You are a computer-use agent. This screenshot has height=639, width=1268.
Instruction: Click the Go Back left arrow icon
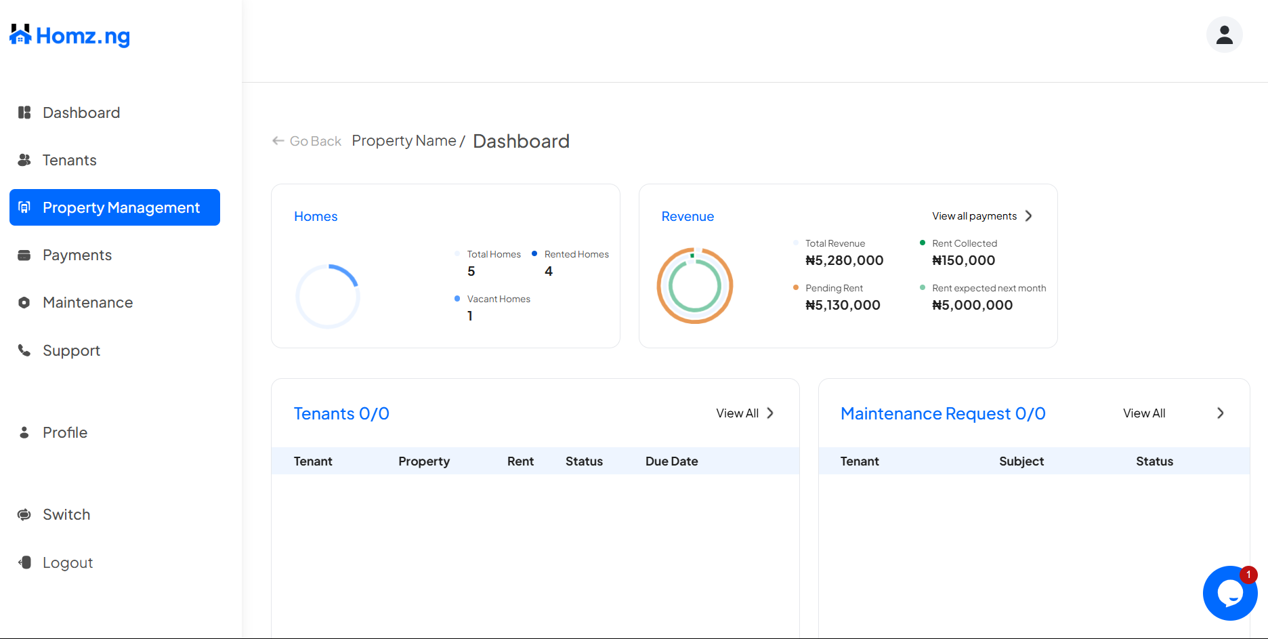click(278, 141)
